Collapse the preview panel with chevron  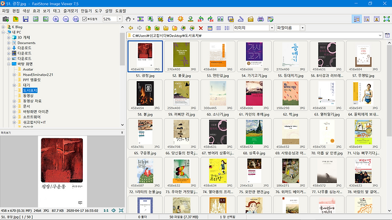[122, 132]
